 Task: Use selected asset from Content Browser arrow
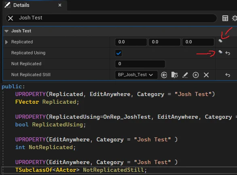click(164, 75)
